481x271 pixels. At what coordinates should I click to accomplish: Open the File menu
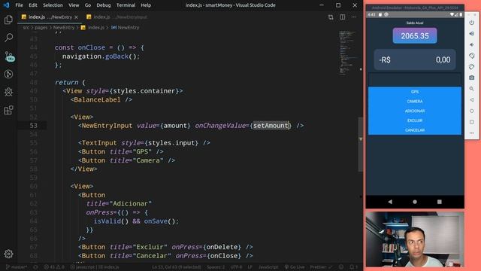coord(19,5)
